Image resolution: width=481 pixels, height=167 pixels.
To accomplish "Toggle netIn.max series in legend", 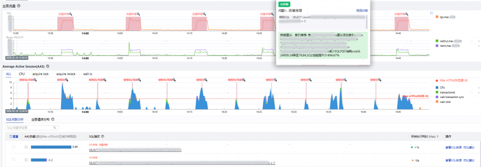I will click(448, 46).
